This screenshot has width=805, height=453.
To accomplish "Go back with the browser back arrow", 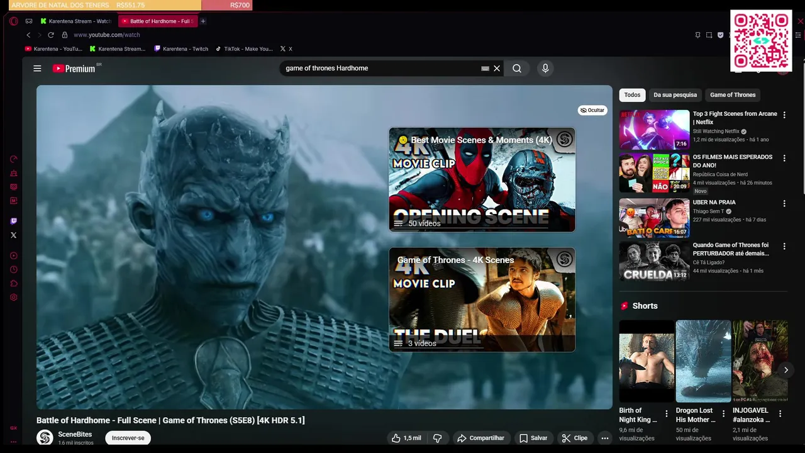I will (x=28, y=35).
